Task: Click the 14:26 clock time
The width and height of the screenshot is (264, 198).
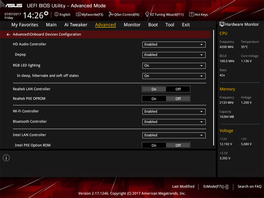Action: (33, 15)
